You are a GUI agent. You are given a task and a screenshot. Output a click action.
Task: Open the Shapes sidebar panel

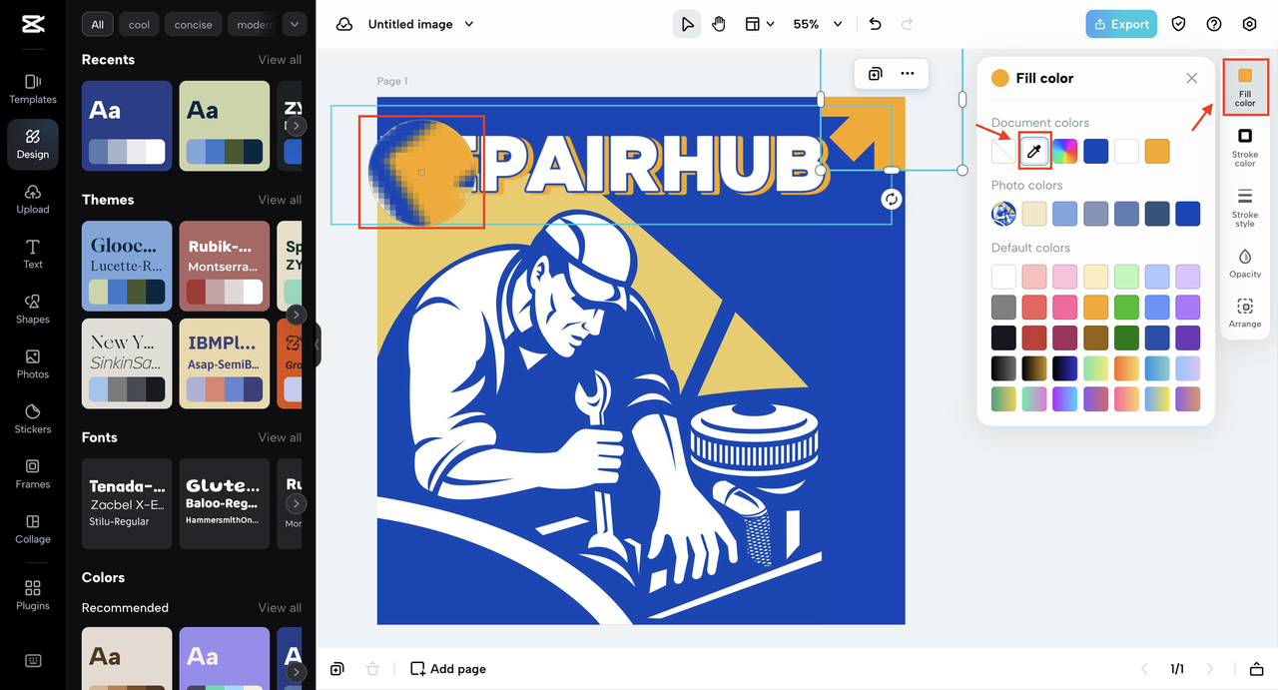point(33,309)
